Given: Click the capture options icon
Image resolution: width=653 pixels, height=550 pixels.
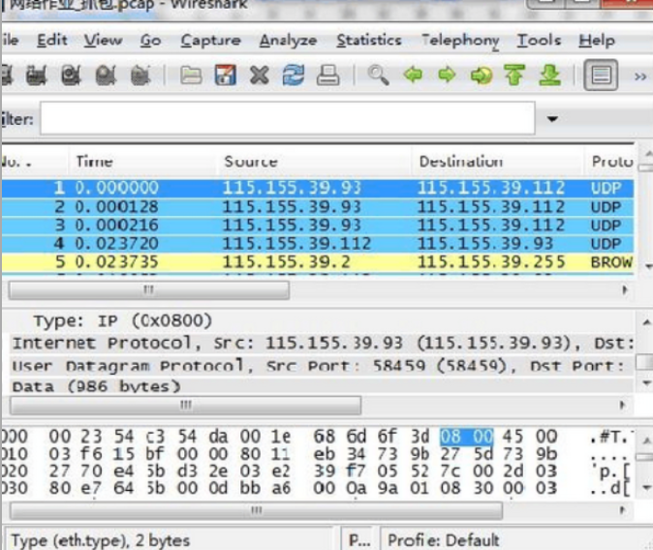Looking at the screenshot, I should click(37, 76).
